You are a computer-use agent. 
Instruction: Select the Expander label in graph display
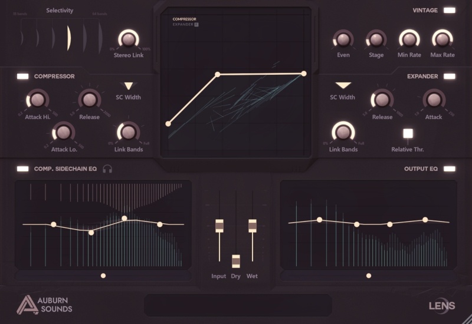[x=183, y=25]
